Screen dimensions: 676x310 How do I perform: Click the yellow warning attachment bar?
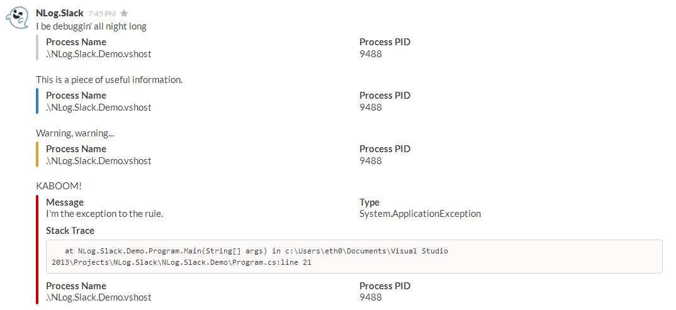click(x=37, y=155)
